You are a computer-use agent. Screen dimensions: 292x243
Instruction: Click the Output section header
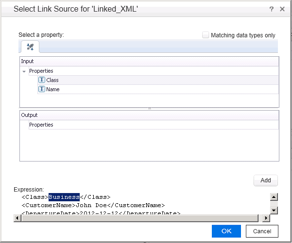pos(29,115)
